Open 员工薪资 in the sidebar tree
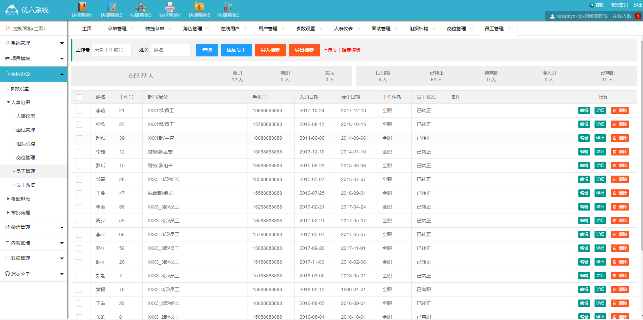 pyautogui.click(x=26, y=185)
